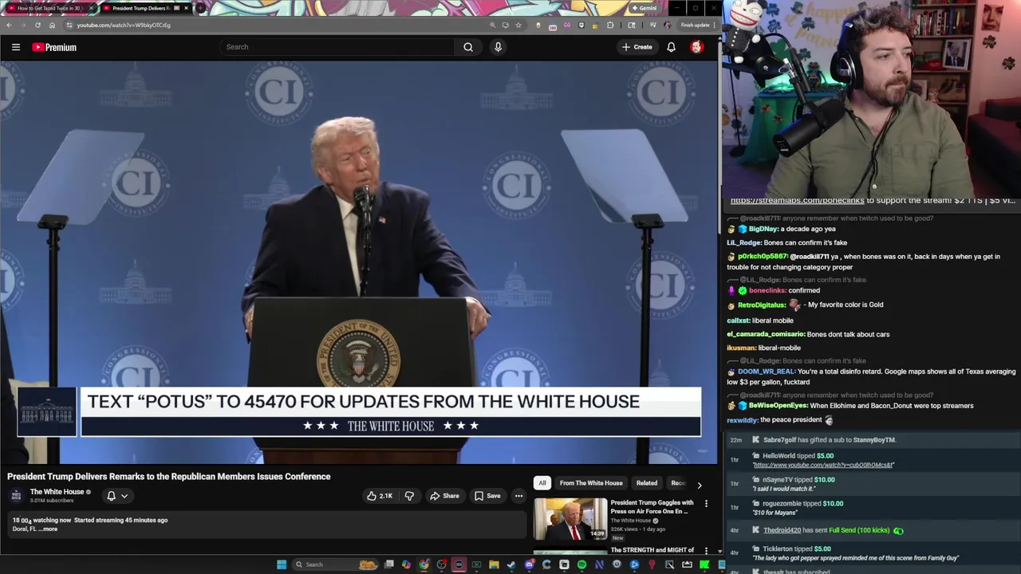This screenshot has width=1021, height=574.
Task: Select the All filter chip
Action: 542,483
